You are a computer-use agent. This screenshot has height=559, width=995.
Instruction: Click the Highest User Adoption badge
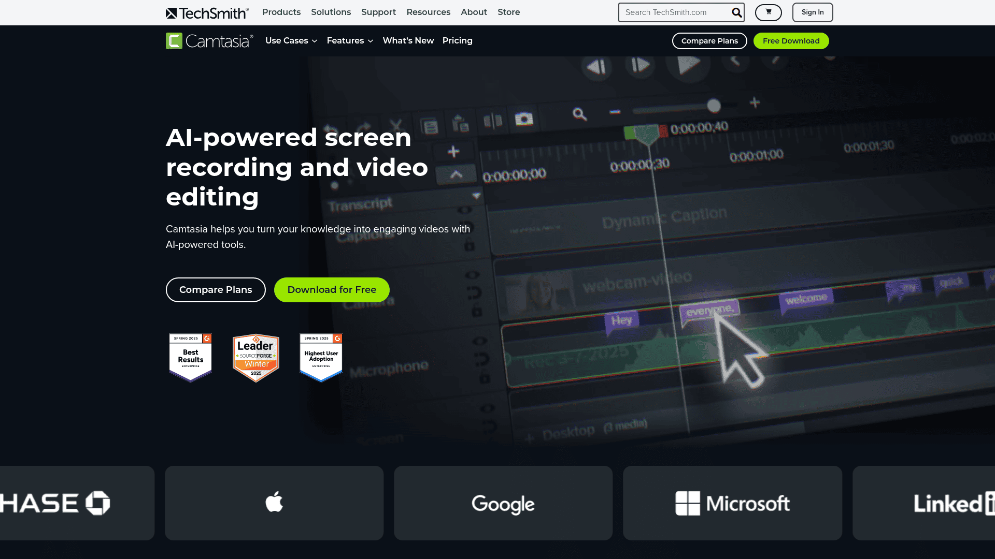tap(321, 358)
